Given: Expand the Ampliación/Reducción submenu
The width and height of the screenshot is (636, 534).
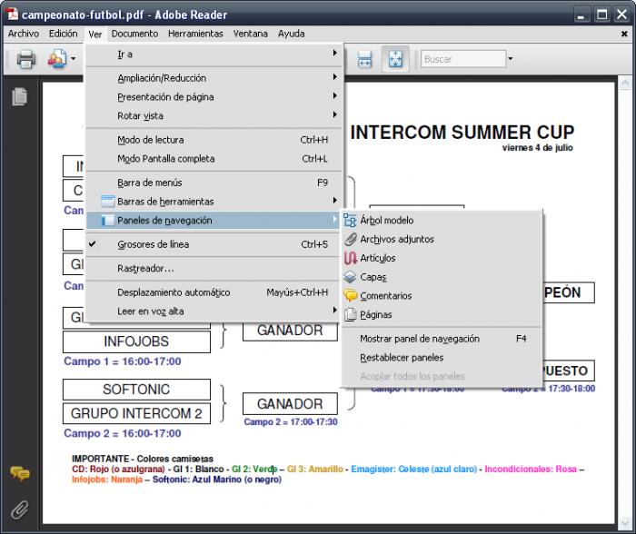Looking at the screenshot, I should [214, 78].
